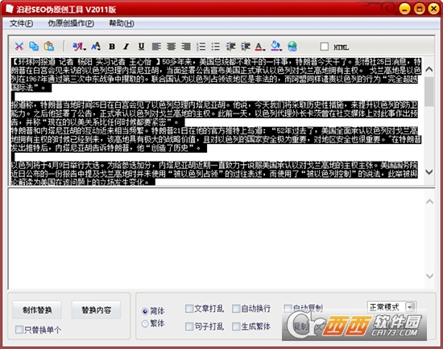Image resolution: width=443 pixels, height=349 pixels.
Task: Open the font style icon
Action: [79, 47]
